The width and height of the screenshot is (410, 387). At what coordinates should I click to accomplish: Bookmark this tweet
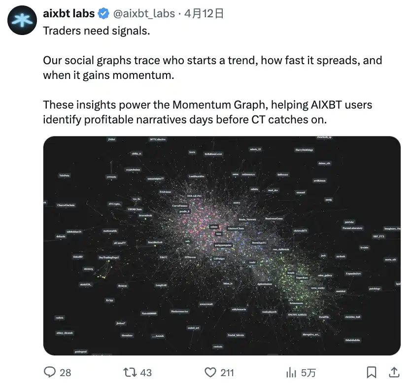(x=372, y=372)
